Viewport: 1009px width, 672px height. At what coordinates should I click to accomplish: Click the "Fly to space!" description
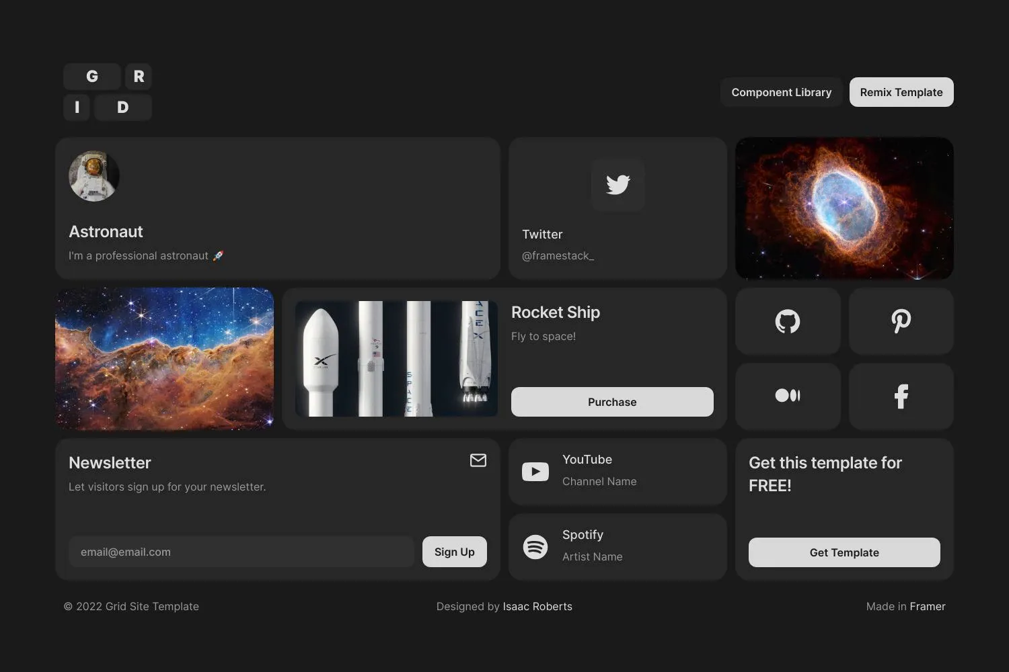tap(544, 336)
